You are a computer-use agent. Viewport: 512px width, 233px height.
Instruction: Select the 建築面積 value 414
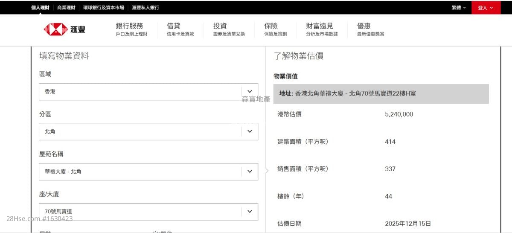[x=390, y=142]
